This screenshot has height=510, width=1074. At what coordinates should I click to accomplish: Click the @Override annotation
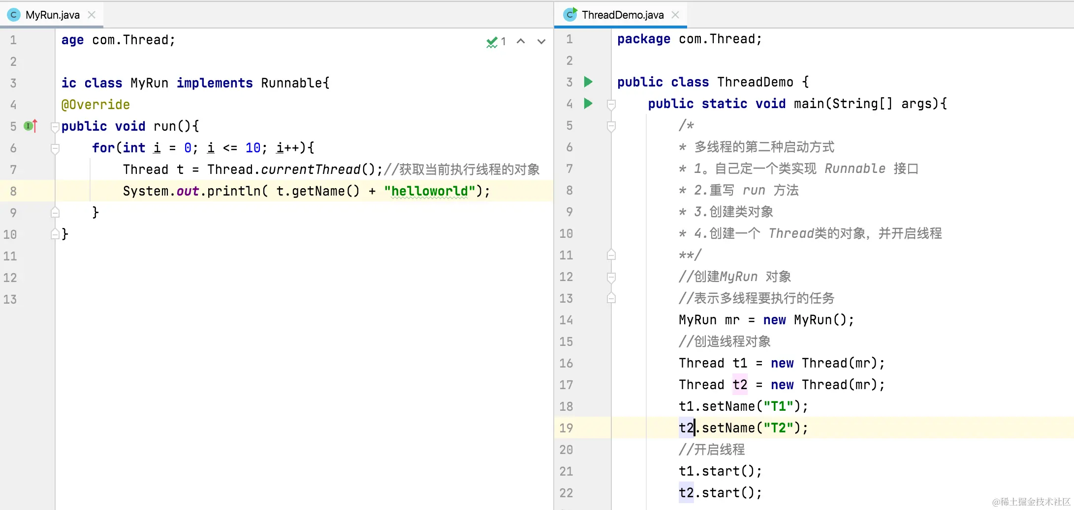(x=95, y=105)
